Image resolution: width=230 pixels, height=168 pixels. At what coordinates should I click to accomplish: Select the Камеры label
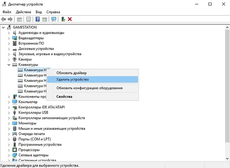click(25, 59)
